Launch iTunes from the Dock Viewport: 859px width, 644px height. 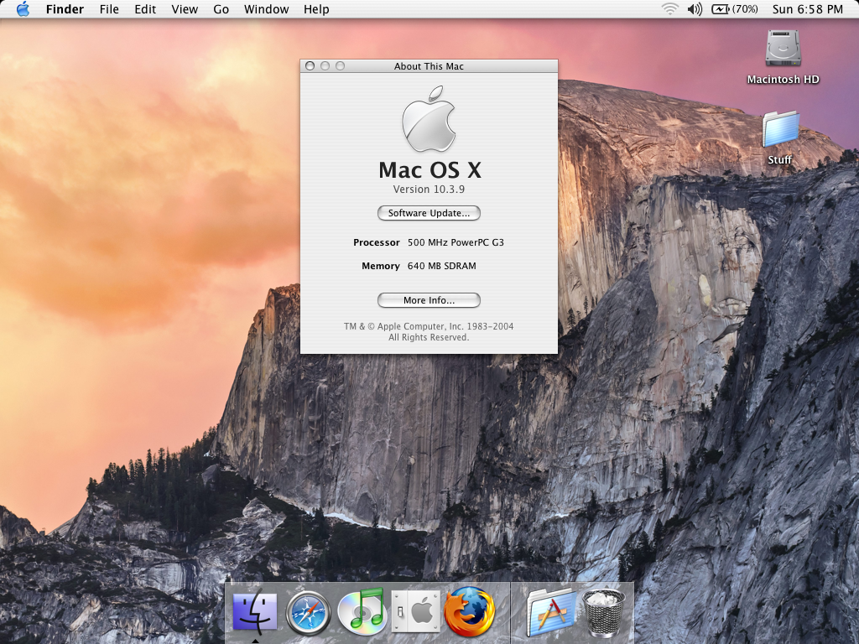tap(361, 610)
